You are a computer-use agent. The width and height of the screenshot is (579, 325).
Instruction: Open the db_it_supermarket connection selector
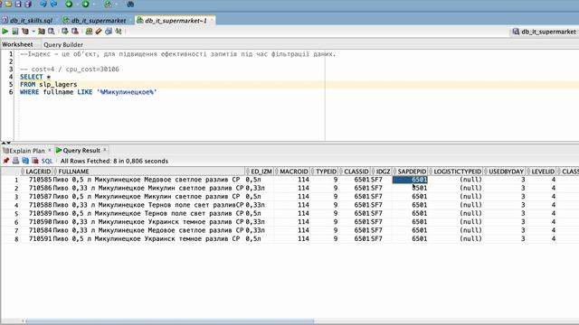(x=544, y=32)
